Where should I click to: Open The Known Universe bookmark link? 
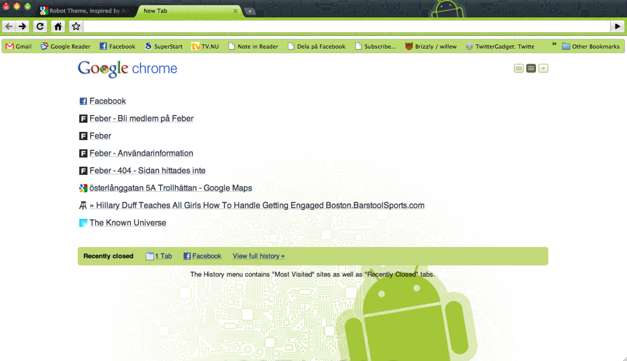[127, 222]
